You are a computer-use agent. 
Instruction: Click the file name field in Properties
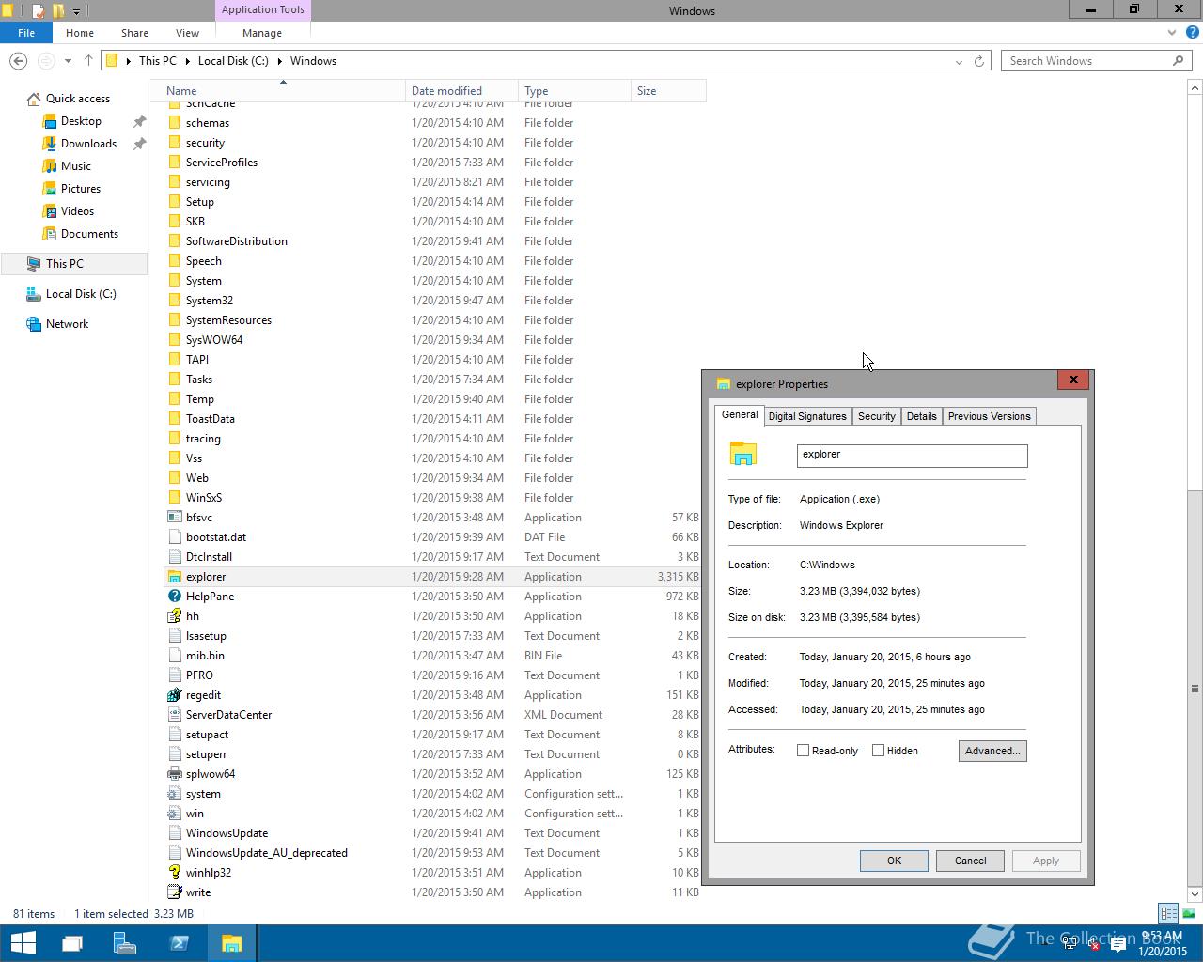pyautogui.click(x=912, y=456)
